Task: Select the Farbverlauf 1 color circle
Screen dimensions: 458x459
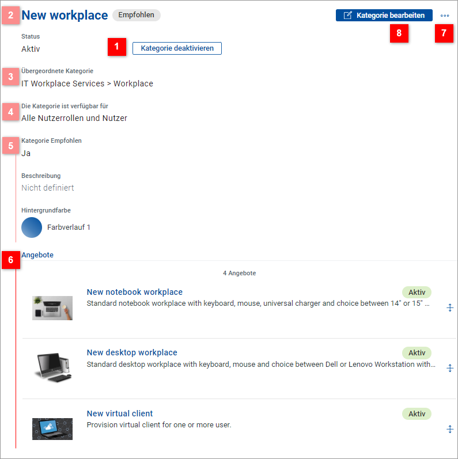Action: (32, 227)
